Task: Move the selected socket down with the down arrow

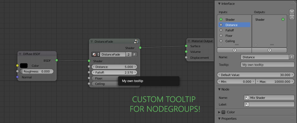Action: click(x=292, y=17)
